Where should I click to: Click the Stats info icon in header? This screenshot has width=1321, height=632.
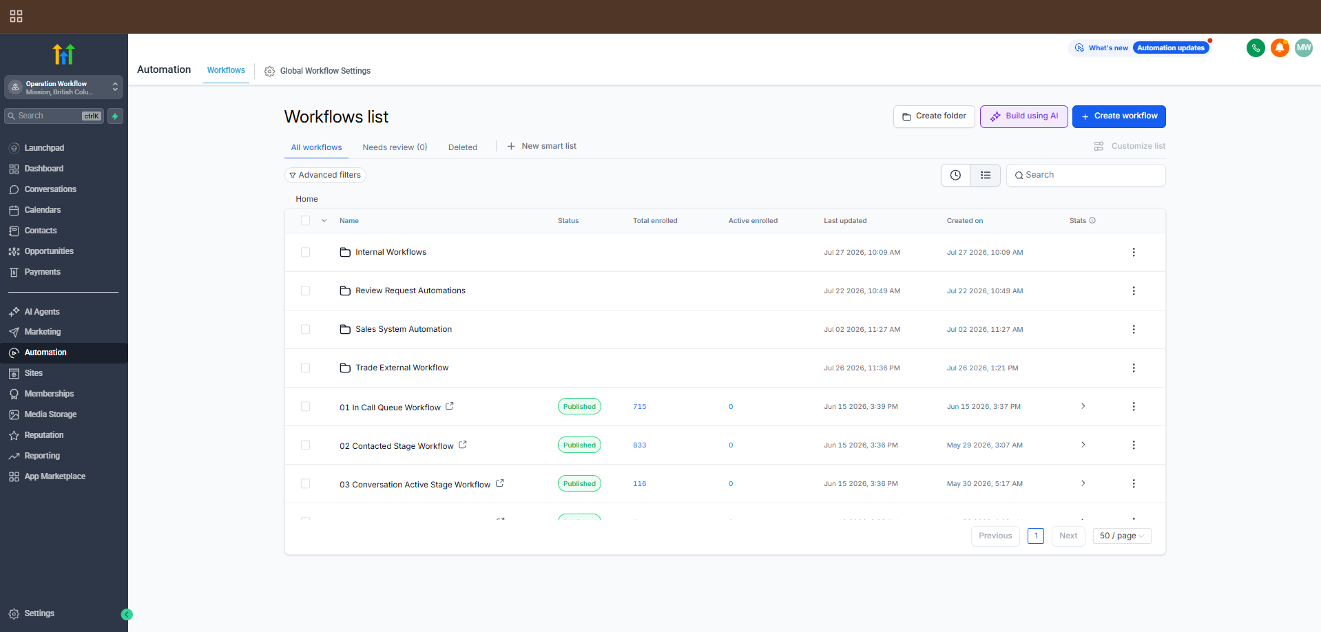[1092, 220]
